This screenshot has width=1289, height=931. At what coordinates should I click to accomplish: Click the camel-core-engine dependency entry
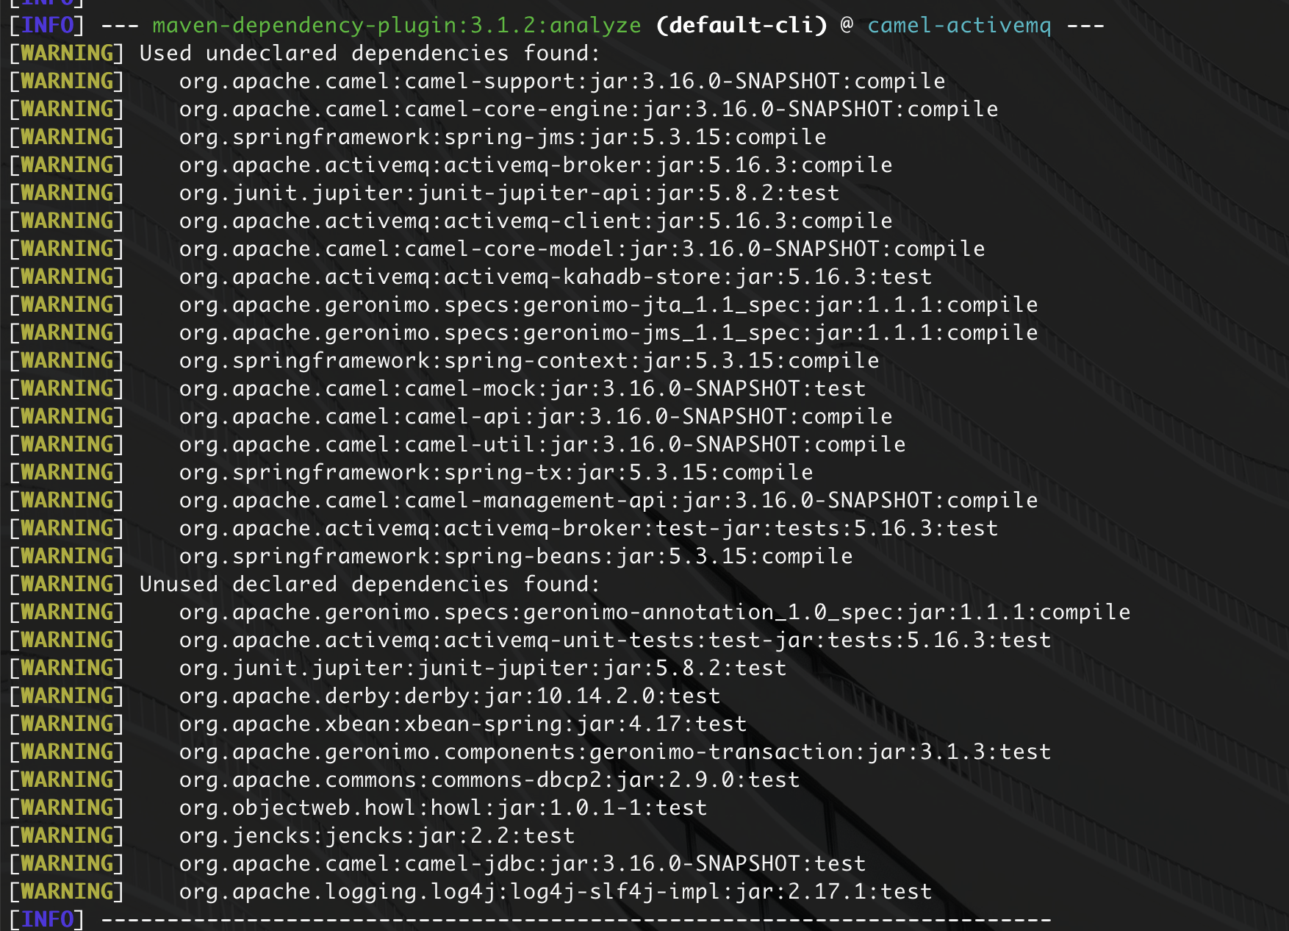click(x=588, y=110)
